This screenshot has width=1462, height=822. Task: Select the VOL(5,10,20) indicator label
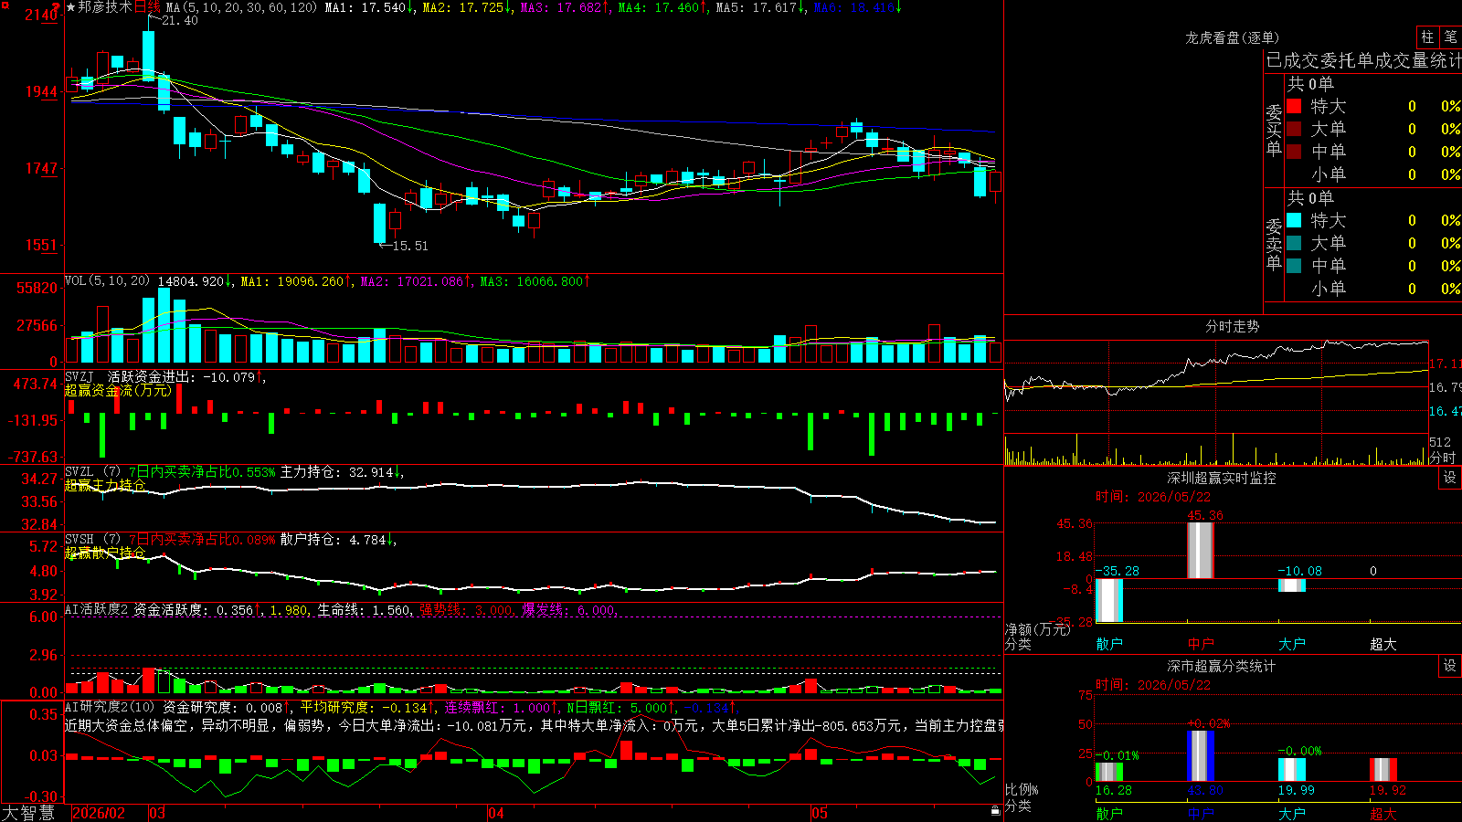click(107, 281)
